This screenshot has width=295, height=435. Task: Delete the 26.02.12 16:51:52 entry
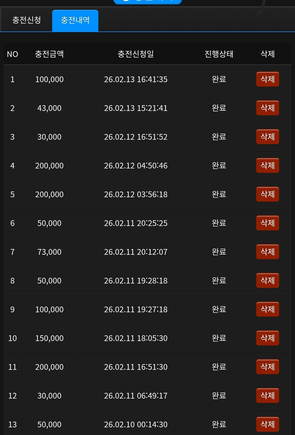(x=267, y=137)
